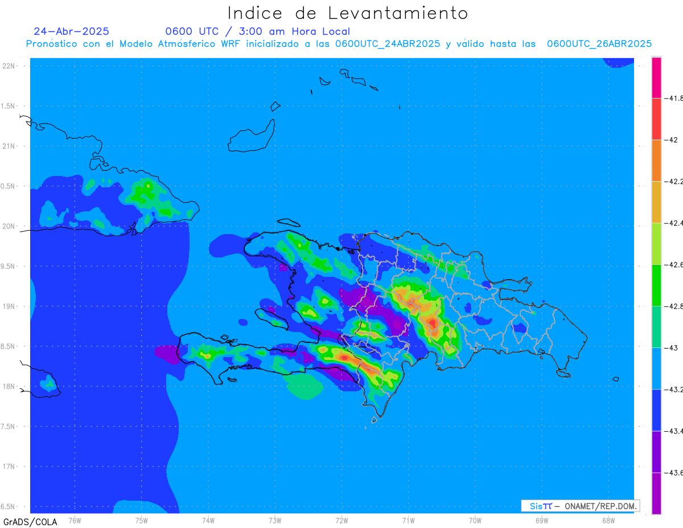The height and width of the screenshot is (528, 683).
Task: Click the '74W' longitude label
Action: (208, 519)
